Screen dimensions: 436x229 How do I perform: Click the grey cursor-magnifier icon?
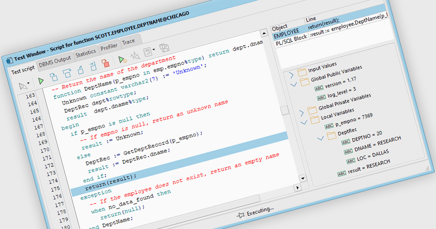[23, 86]
